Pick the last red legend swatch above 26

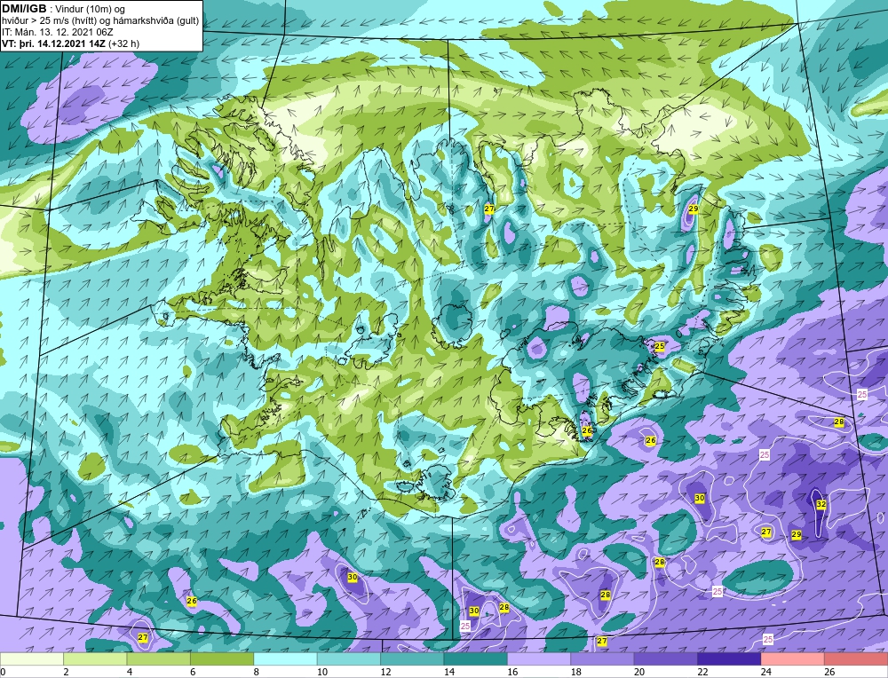click(x=856, y=659)
